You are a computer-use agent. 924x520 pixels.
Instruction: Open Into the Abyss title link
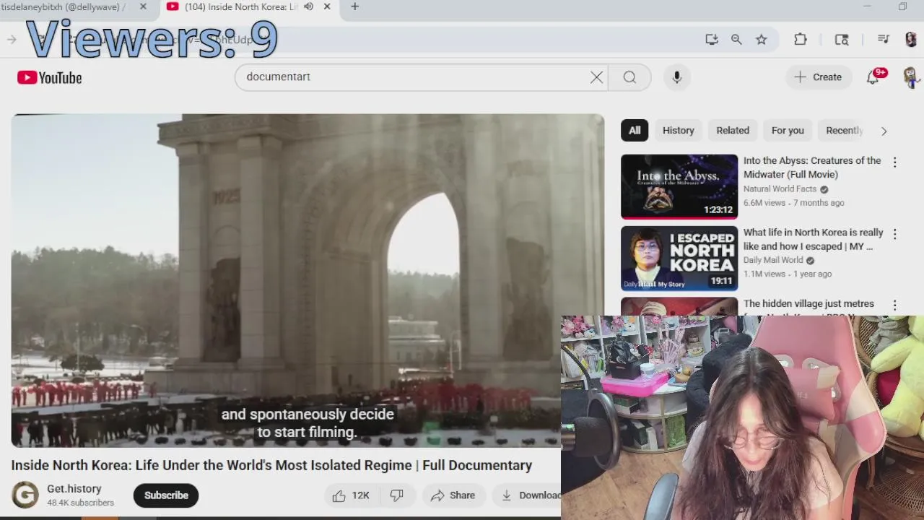click(812, 168)
